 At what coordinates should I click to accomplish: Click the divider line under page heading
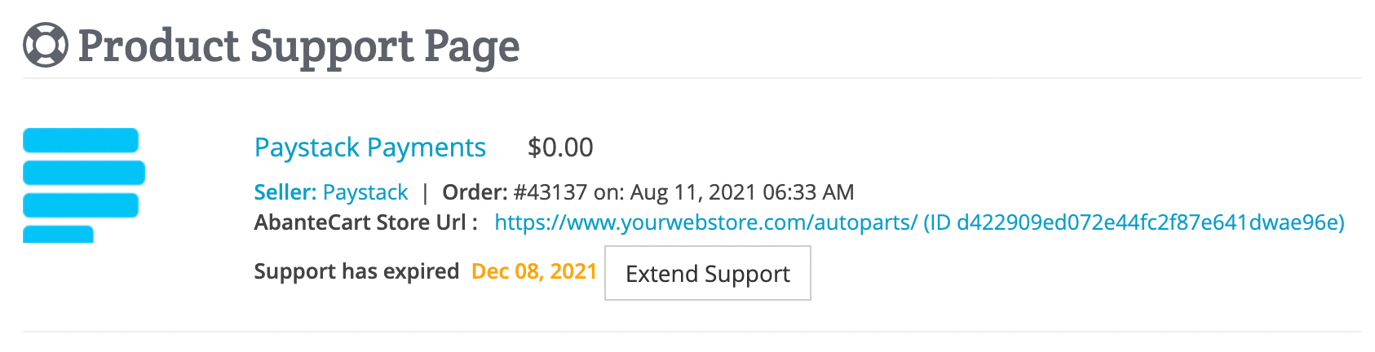pos(692,78)
